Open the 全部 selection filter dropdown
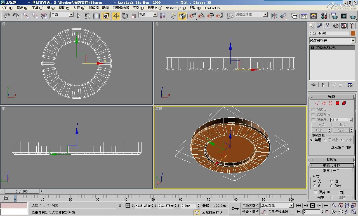This screenshot has width=358, height=216. (71, 15)
